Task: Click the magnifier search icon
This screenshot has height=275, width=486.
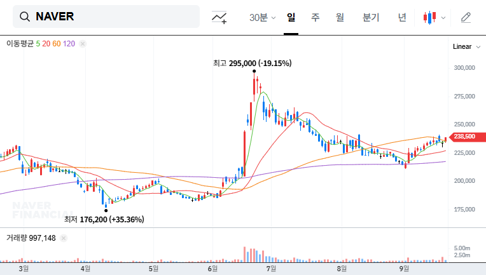Action: [25, 17]
